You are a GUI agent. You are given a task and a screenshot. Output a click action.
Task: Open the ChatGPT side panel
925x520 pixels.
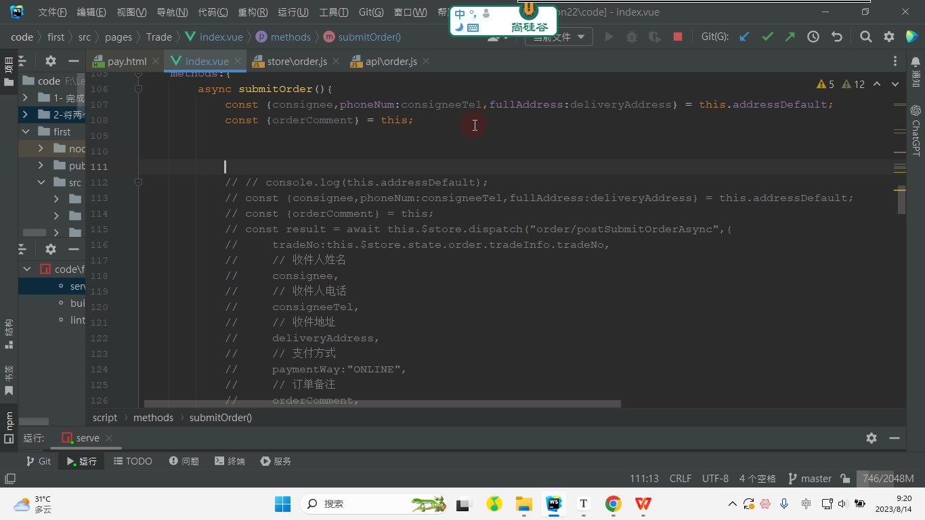[x=916, y=130]
